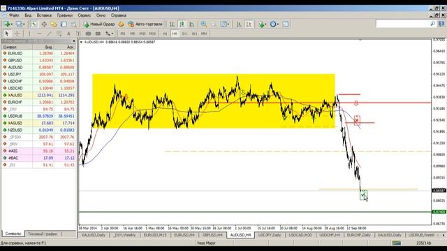Toggle the Data Window crosshair-circle icon
Viewport: 447px width, 251px height.
click(44, 24)
